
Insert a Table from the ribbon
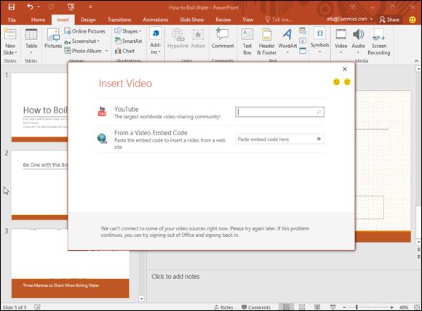point(31,41)
